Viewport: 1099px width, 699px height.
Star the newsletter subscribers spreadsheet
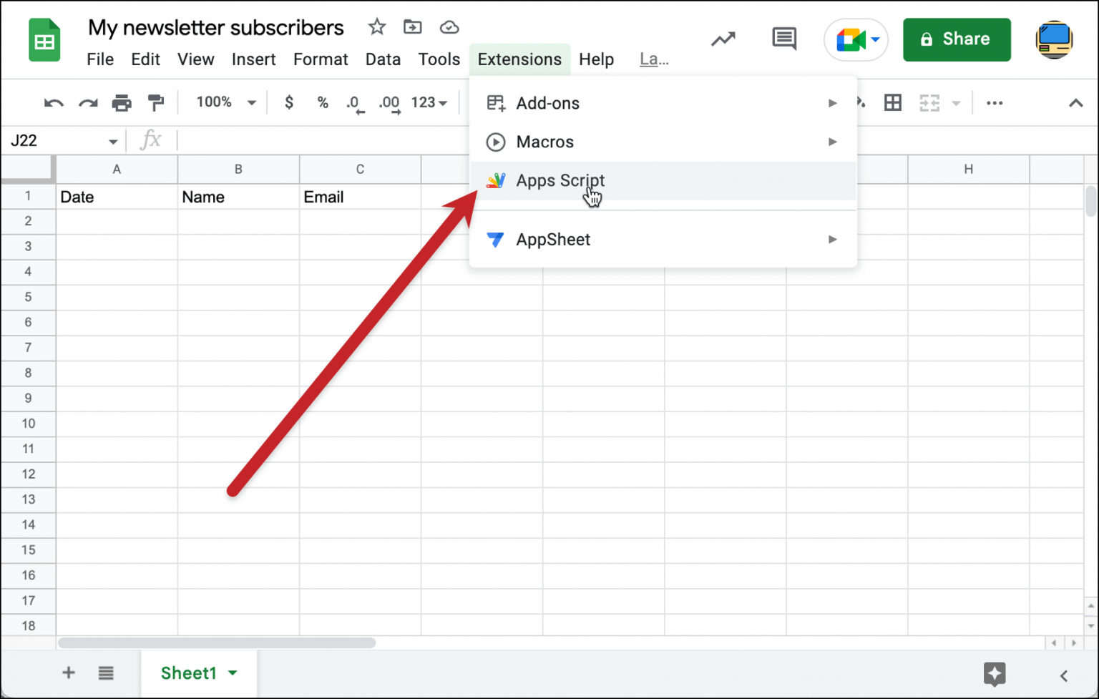pyautogui.click(x=377, y=26)
